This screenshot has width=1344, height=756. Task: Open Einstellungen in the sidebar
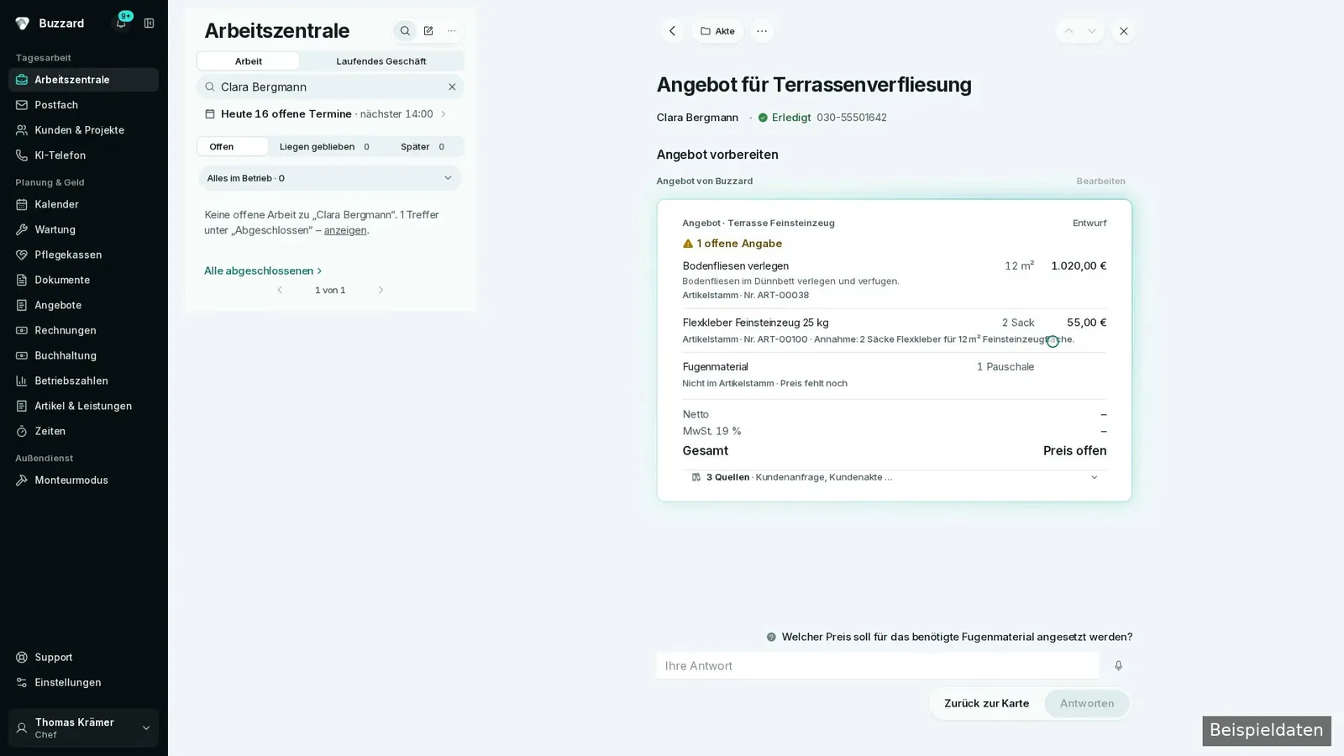[x=83, y=683]
